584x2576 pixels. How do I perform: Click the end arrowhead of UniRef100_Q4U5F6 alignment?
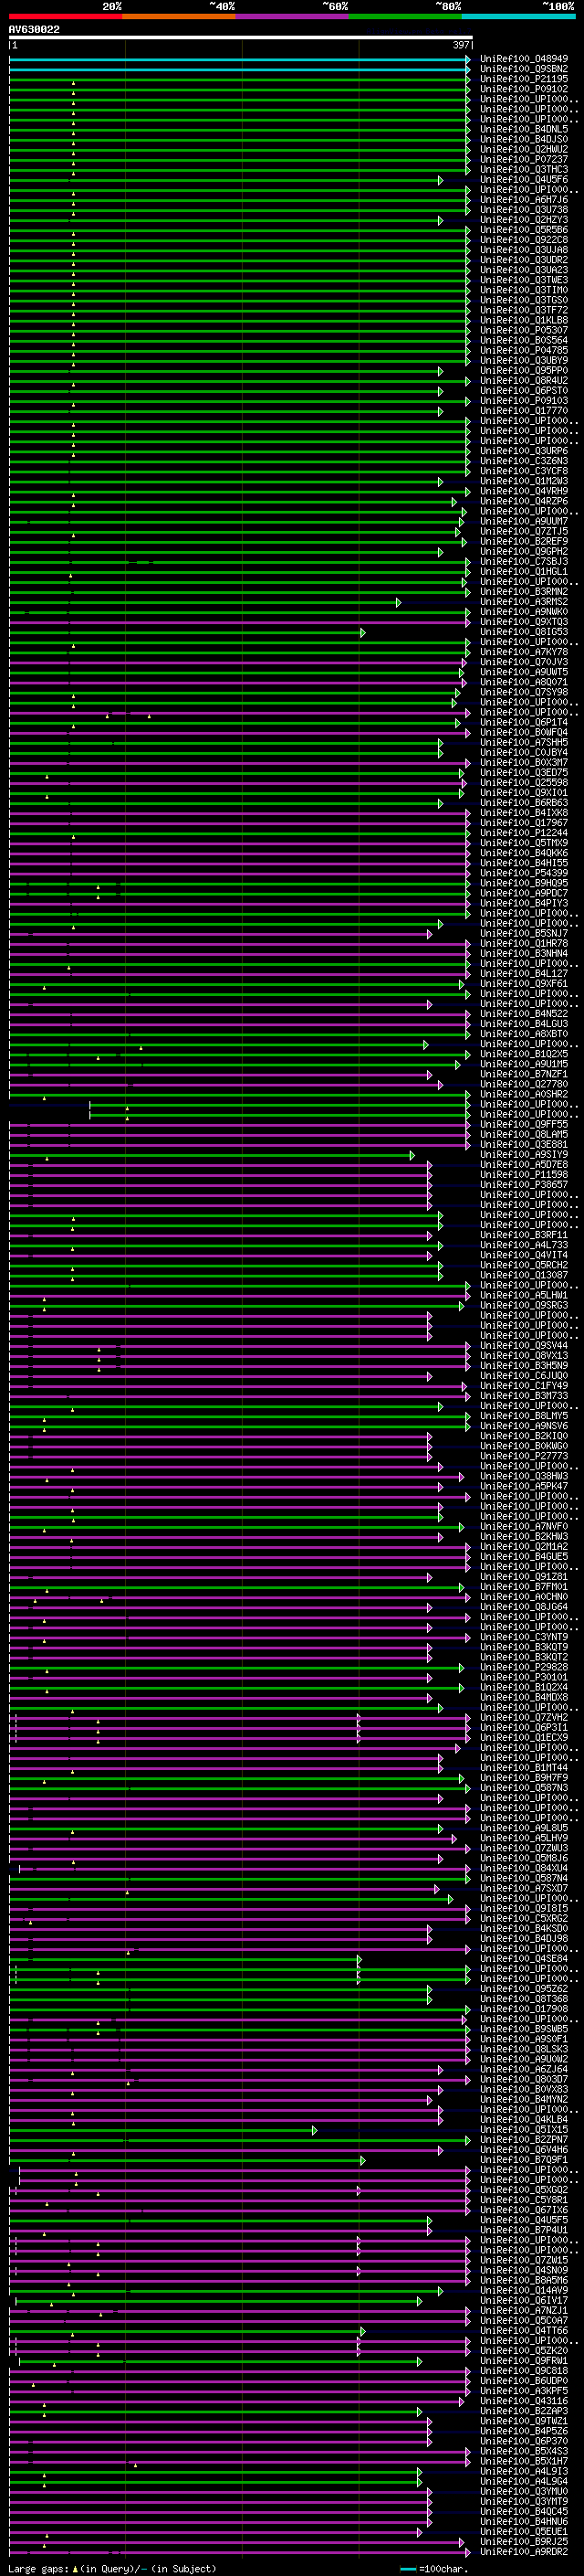point(440,180)
